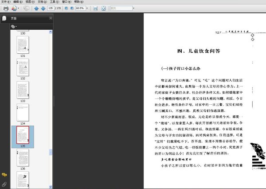
Task: Collapse the Pages panel with its corner button
Action: (51, 18)
